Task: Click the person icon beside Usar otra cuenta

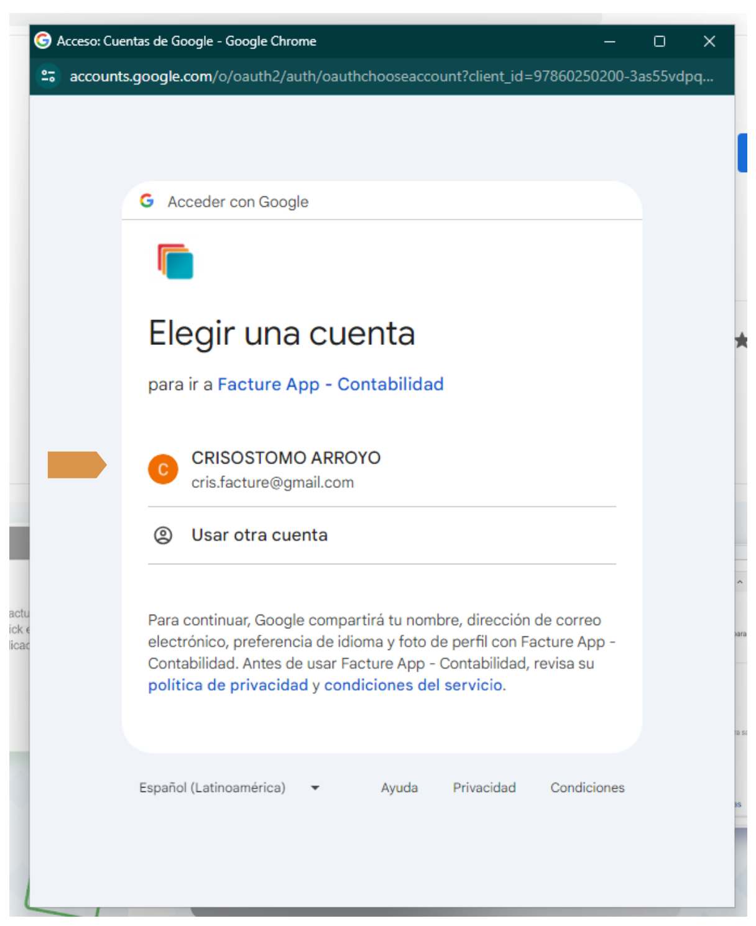Action: [x=163, y=535]
